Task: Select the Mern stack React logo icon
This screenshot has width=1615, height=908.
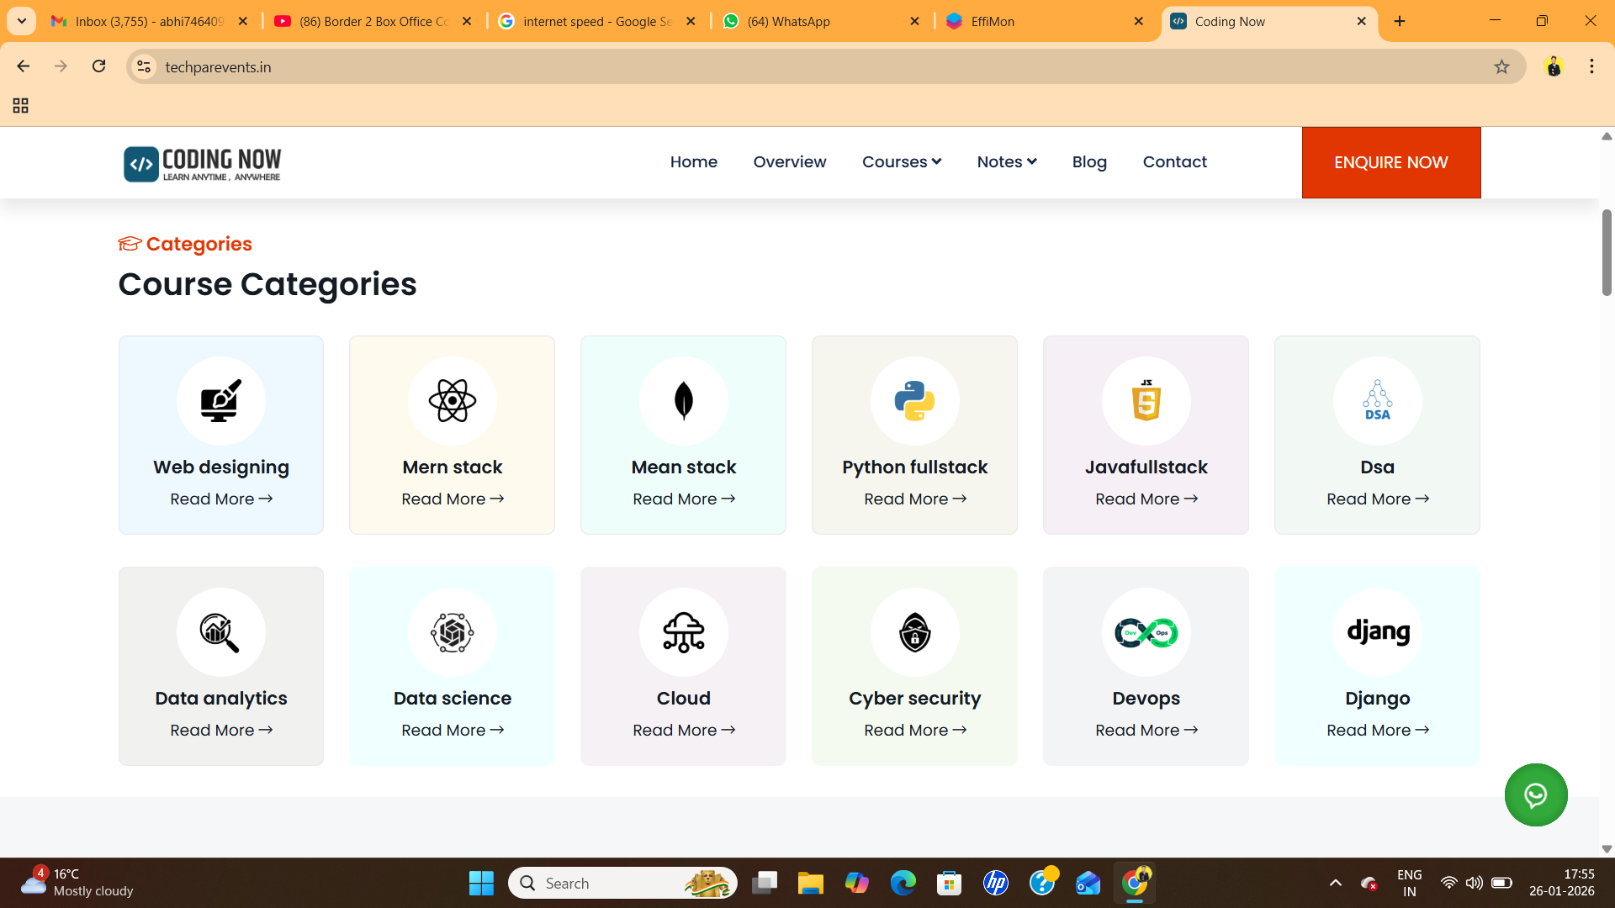Action: point(452,401)
